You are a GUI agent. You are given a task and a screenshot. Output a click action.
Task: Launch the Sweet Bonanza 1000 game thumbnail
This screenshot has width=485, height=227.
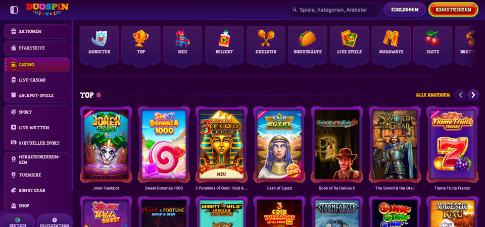pos(164,145)
